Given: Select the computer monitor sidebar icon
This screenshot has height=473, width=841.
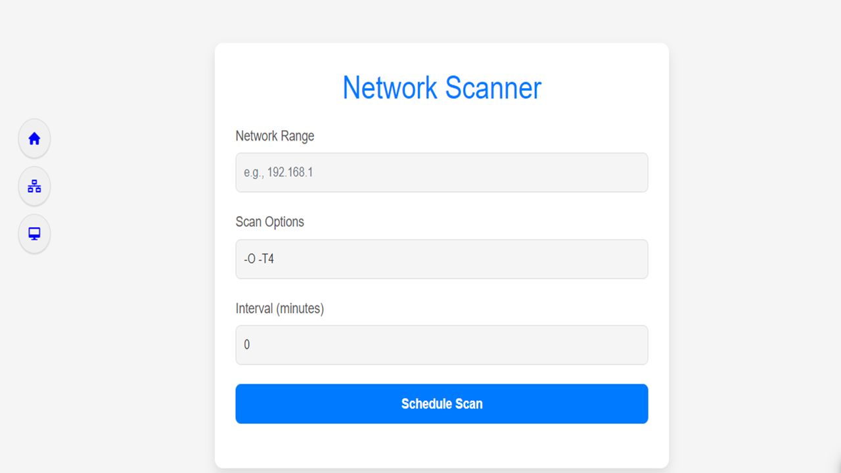Looking at the screenshot, I should tap(34, 234).
